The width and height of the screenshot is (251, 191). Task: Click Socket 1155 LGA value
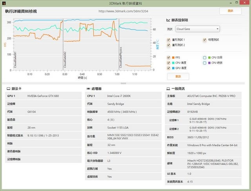(118, 128)
